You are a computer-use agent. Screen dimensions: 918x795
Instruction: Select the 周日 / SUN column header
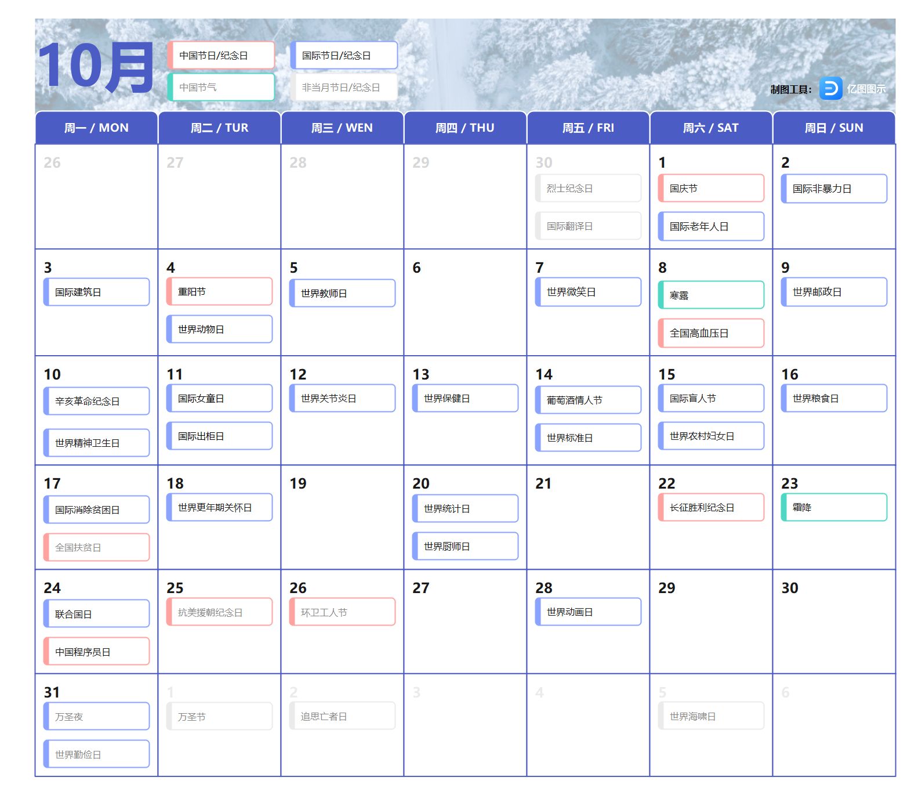tap(833, 128)
